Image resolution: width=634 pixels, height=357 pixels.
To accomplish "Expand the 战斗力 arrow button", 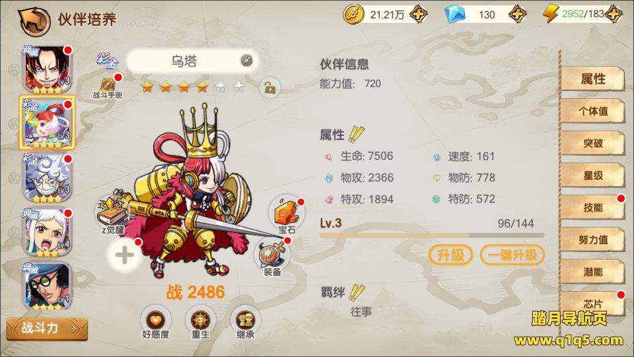I will pyautogui.click(x=47, y=329).
